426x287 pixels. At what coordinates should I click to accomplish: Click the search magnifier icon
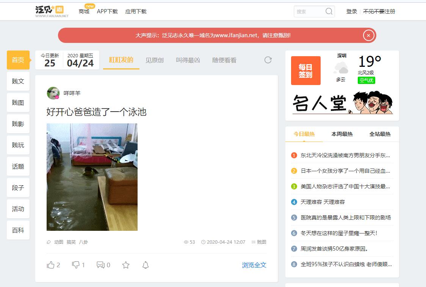pyautogui.click(x=329, y=11)
